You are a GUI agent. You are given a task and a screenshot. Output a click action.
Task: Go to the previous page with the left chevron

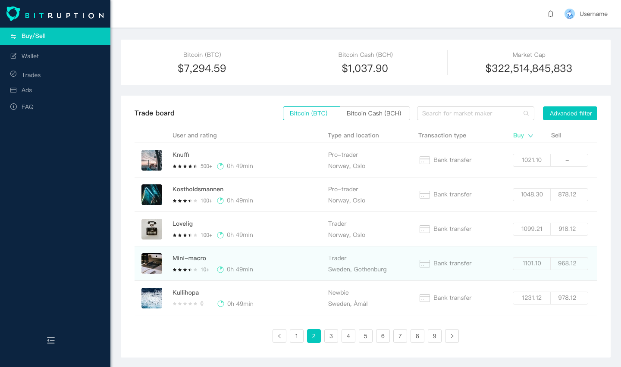pos(279,336)
